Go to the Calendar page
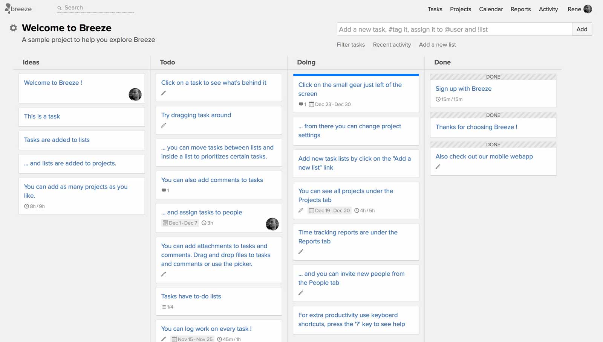 coord(491,9)
